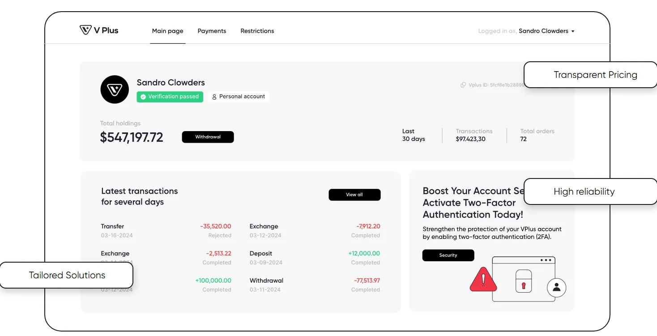Click the Withdrawal button
This screenshot has width=657, height=336.
(x=208, y=137)
